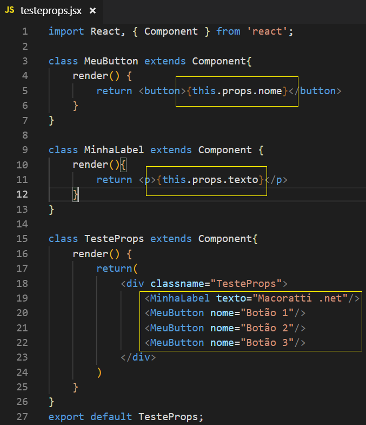Click the "Botão 2" string on line 21
Image resolution: width=366 pixels, height=425 pixels.
tap(267, 328)
